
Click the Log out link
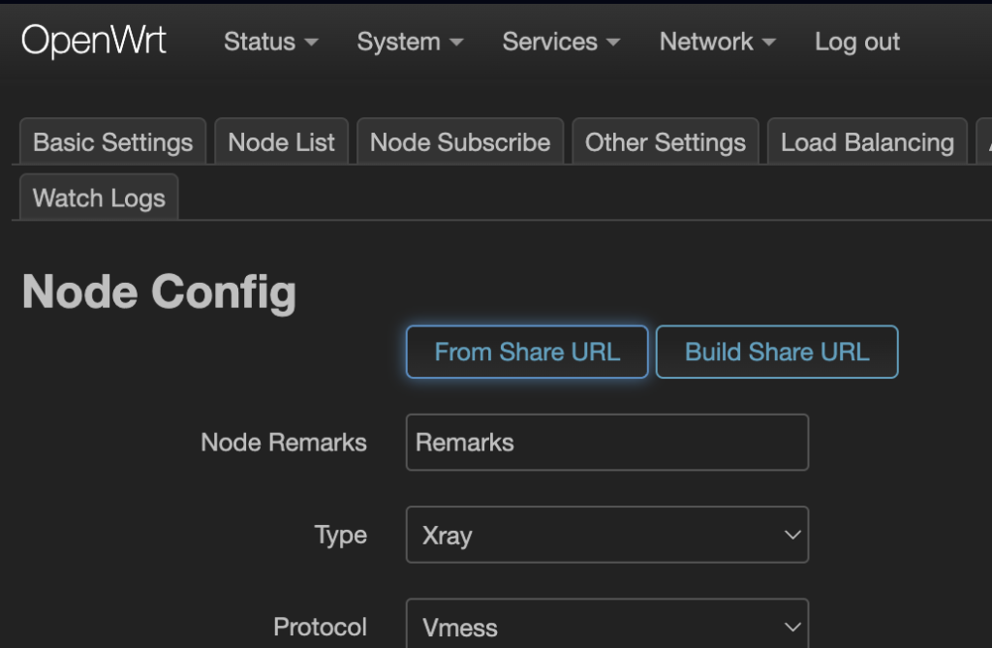[x=856, y=42]
